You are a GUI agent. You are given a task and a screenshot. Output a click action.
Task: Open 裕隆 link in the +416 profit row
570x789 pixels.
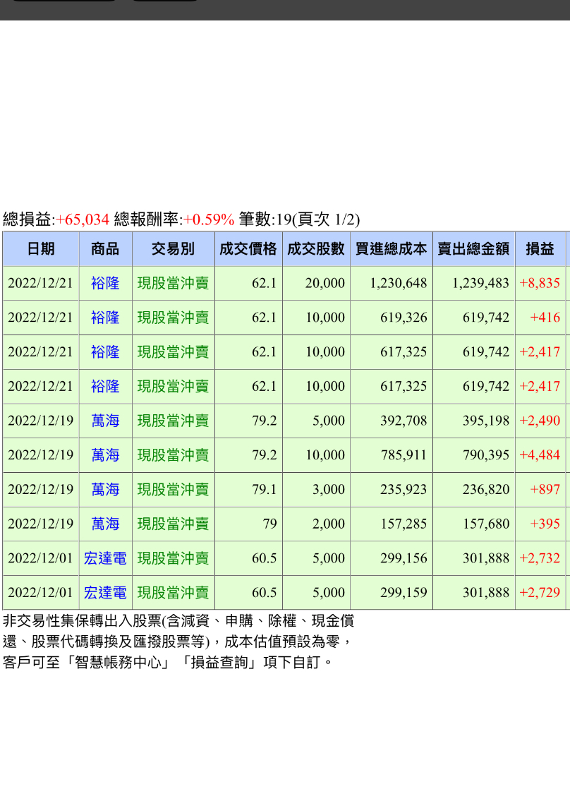pos(105,318)
